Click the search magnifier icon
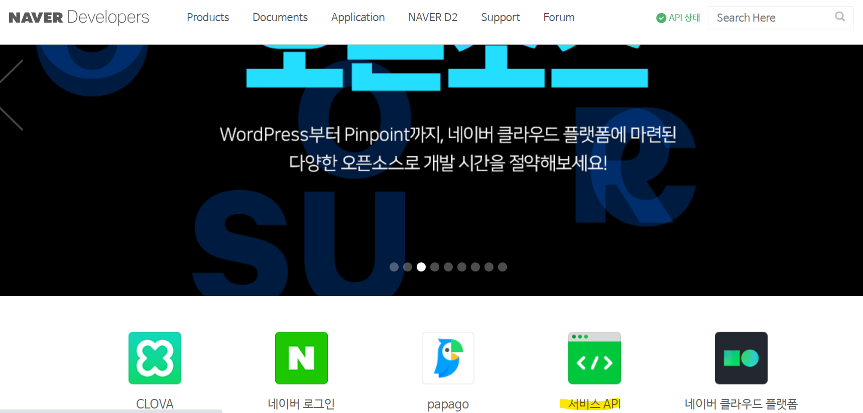 coord(840,17)
